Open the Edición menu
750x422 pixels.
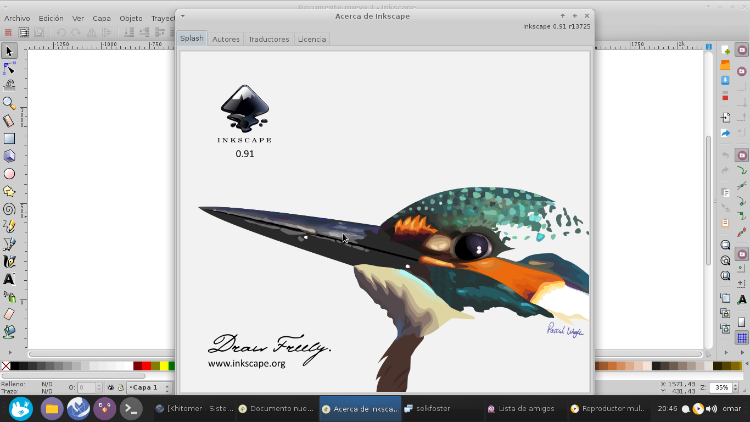pyautogui.click(x=51, y=18)
